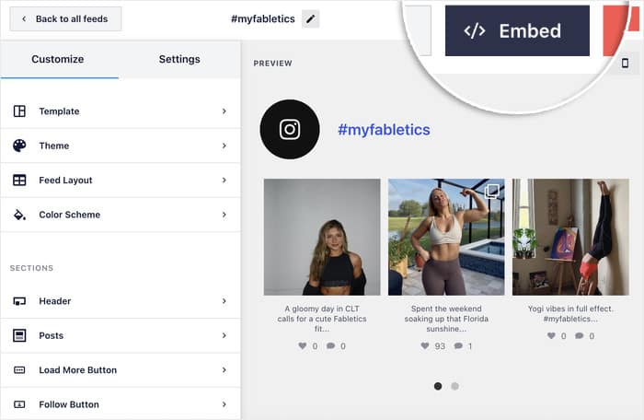Click the caption 'A gloomy day in CLT'

[x=322, y=309]
